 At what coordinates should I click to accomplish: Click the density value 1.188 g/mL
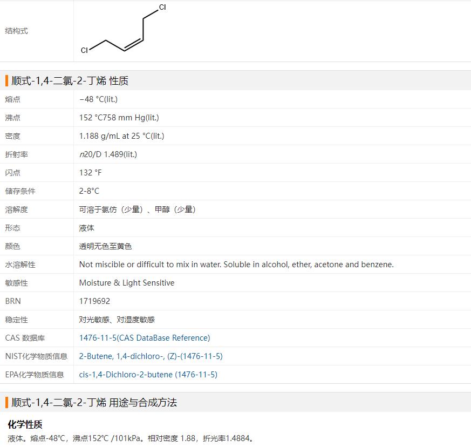[x=121, y=136]
